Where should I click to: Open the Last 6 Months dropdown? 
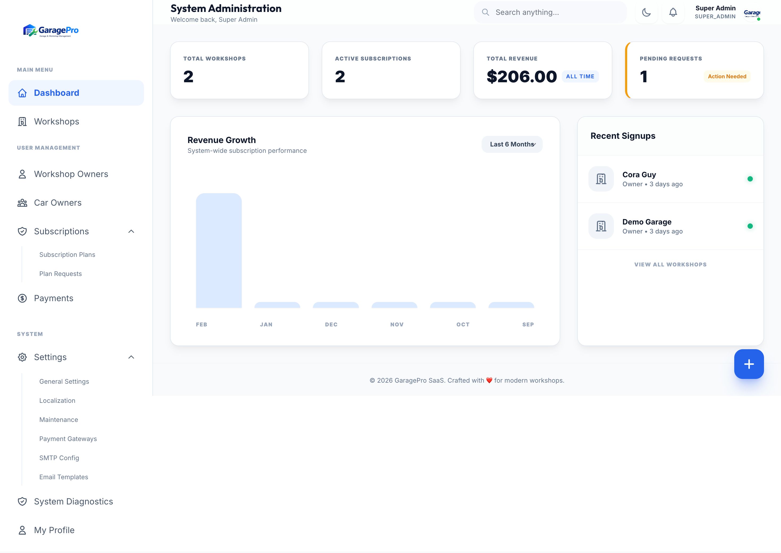coord(512,144)
